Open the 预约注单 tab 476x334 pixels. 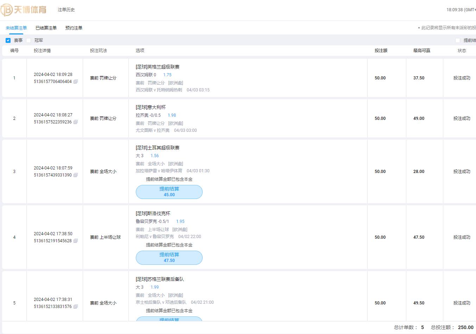74,28
